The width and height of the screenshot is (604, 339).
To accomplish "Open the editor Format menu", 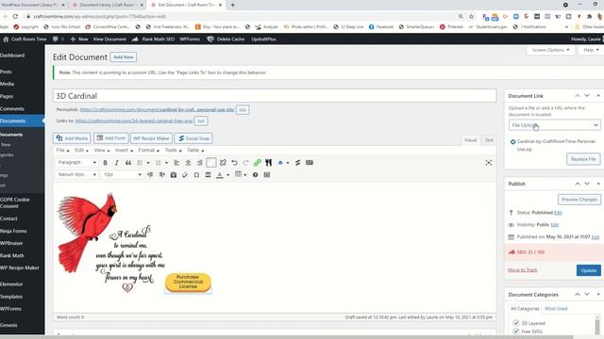I will pyautogui.click(x=148, y=151).
